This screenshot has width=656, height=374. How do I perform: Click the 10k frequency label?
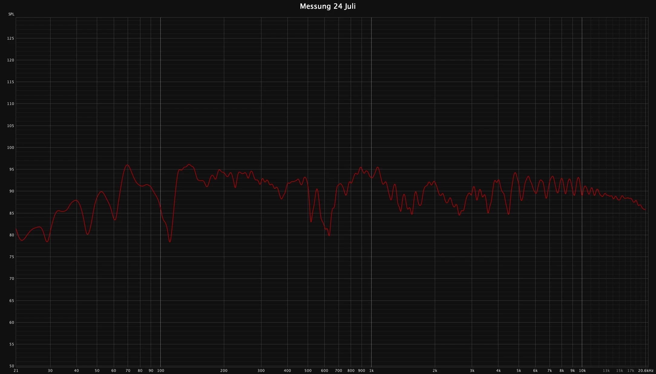point(582,371)
